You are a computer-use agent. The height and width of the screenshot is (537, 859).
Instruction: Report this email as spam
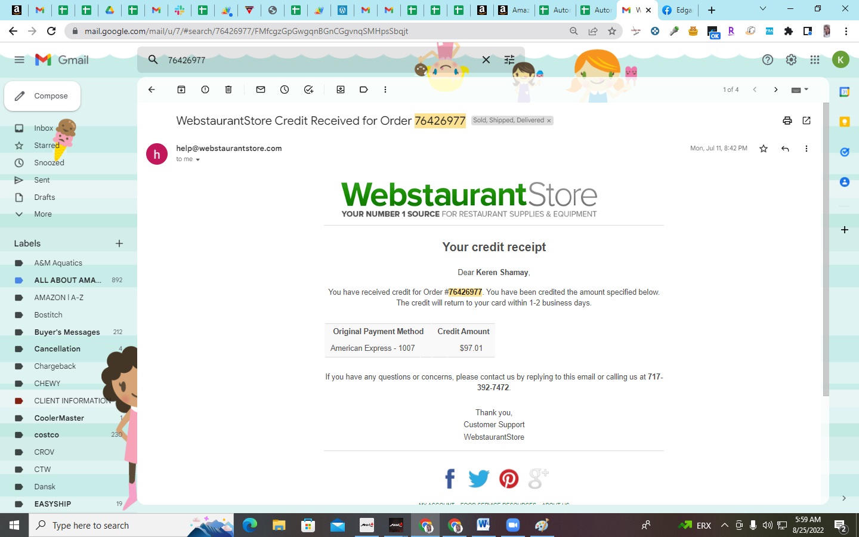(205, 89)
